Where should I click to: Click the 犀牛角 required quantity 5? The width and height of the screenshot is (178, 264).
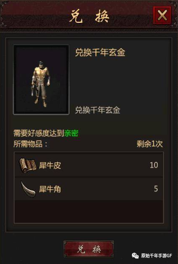[156, 189]
